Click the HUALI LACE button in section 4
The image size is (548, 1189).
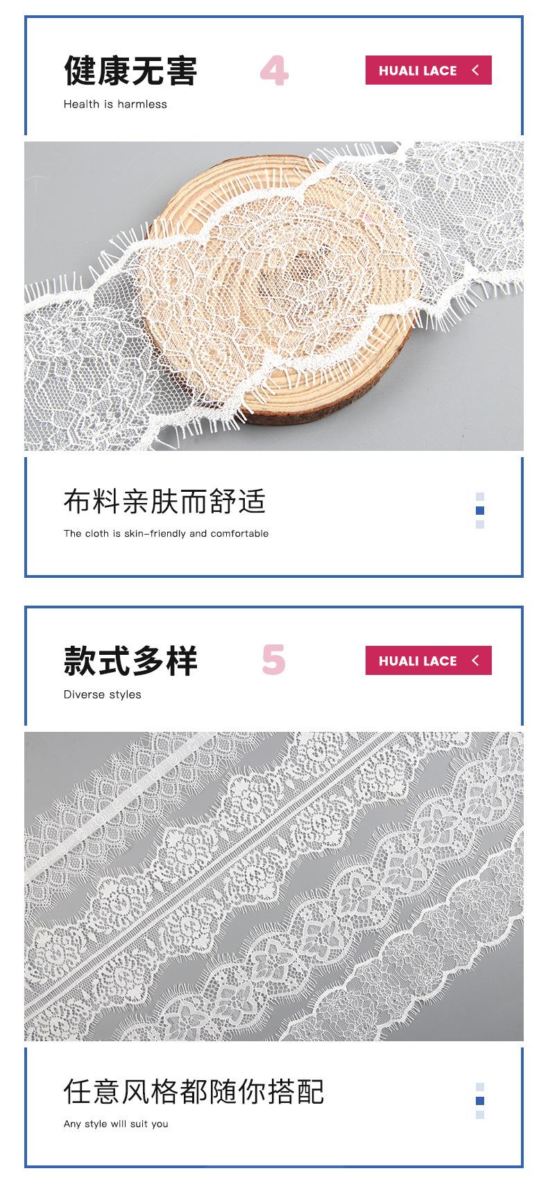(x=428, y=70)
